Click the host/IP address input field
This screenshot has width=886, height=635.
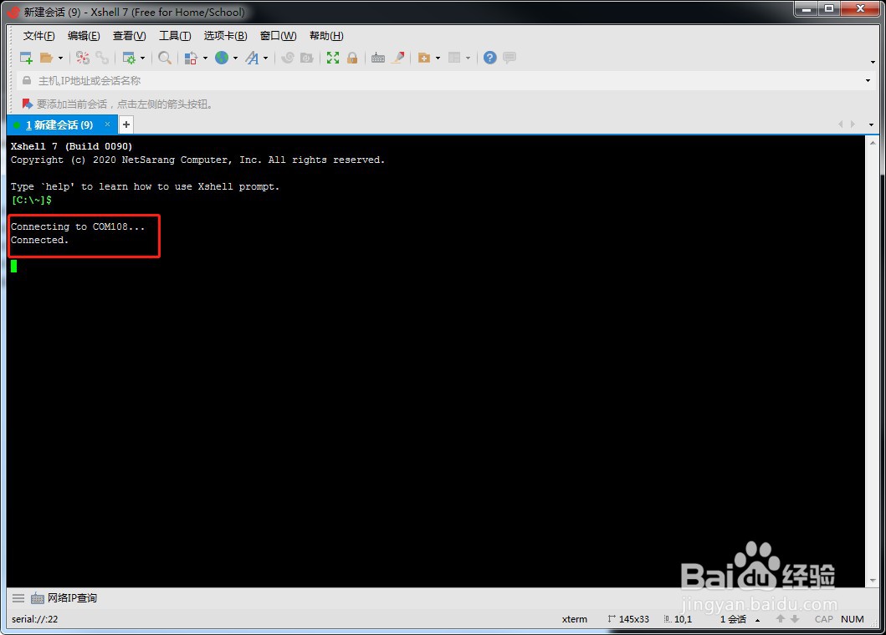pos(447,81)
